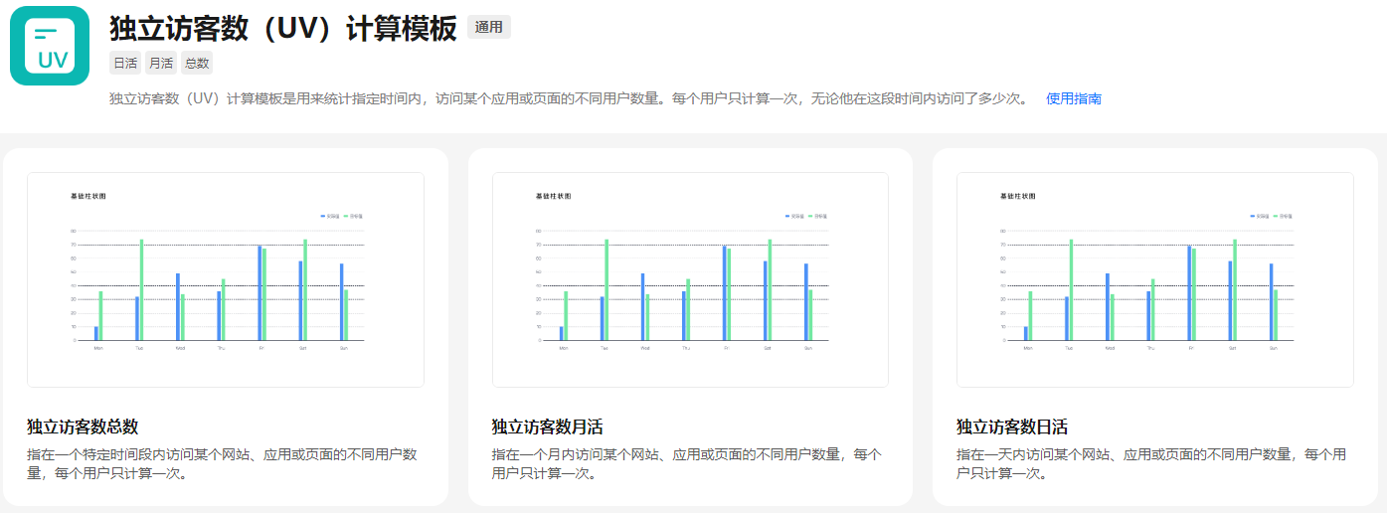The height and width of the screenshot is (513, 1387).
Task: Click the description under 独立访客数日活
Action: coord(1151,463)
